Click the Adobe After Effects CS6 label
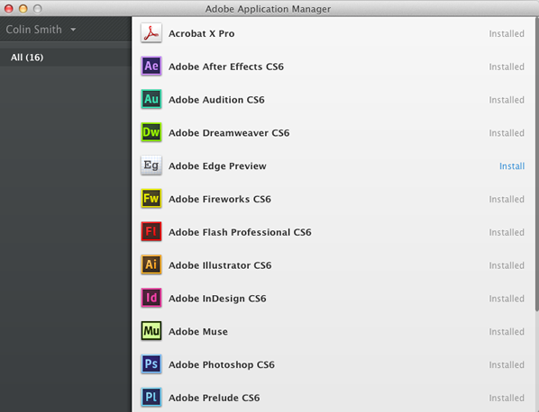 [226, 67]
